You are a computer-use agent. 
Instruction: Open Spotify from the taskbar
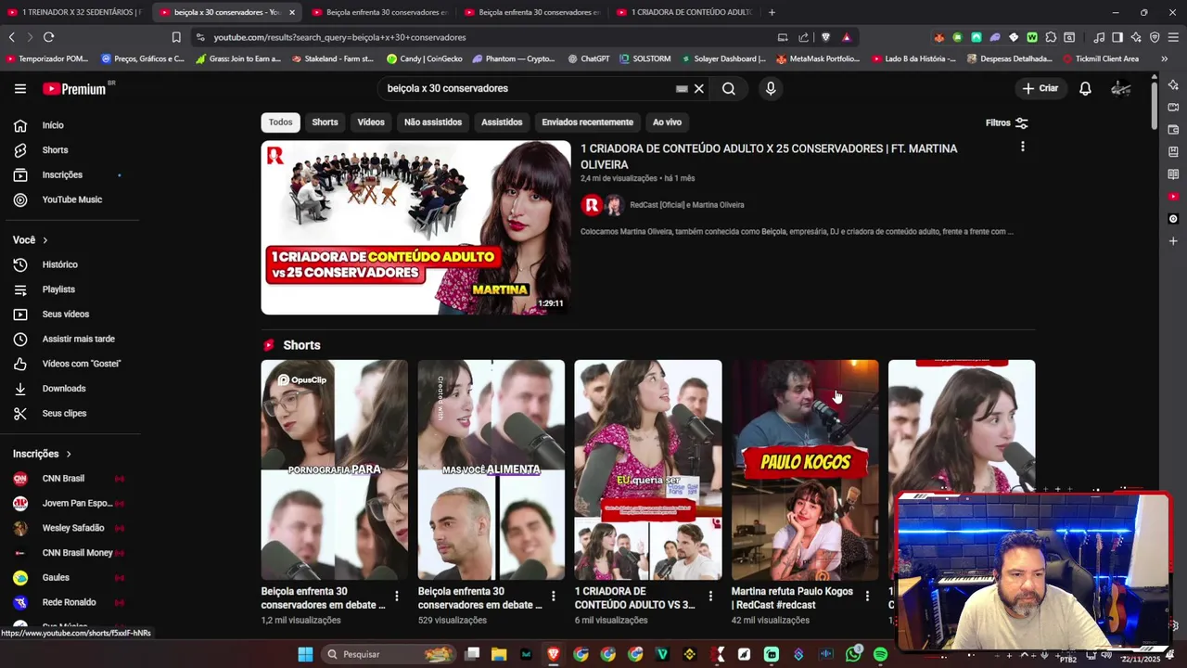point(880,654)
